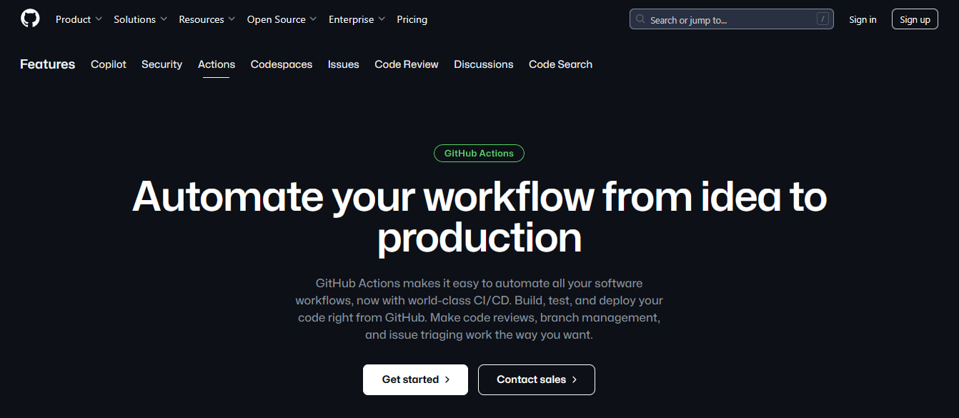Click the Get started button
959x418 pixels.
pyautogui.click(x=415, y=379)
